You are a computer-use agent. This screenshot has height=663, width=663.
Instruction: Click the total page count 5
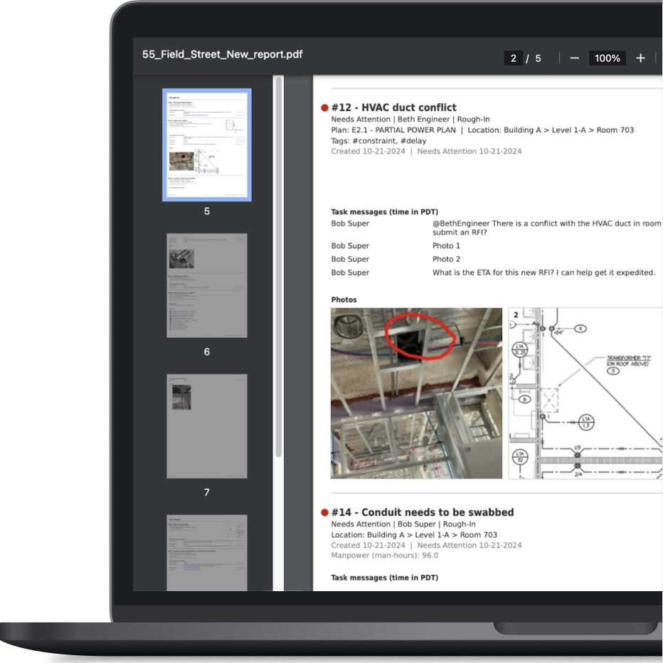(x=538, y=58)
